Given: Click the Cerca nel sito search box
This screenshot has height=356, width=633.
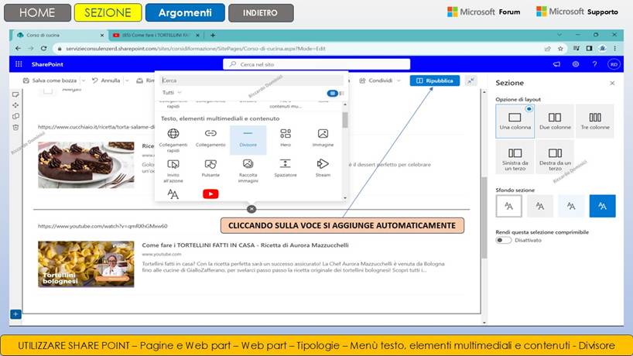Looking at the screenshot, I should coord(316,64).
